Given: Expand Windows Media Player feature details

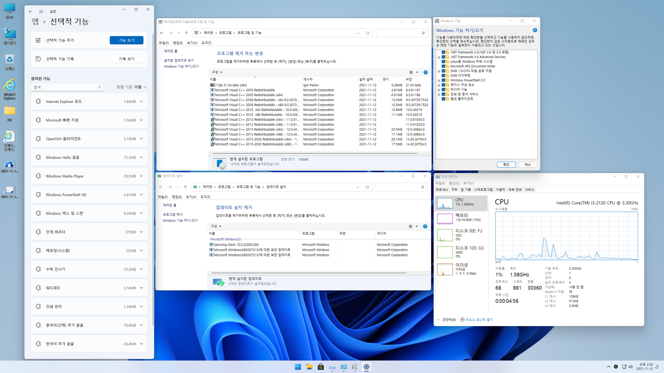Looking at the screenshot, I should (142, 176).
